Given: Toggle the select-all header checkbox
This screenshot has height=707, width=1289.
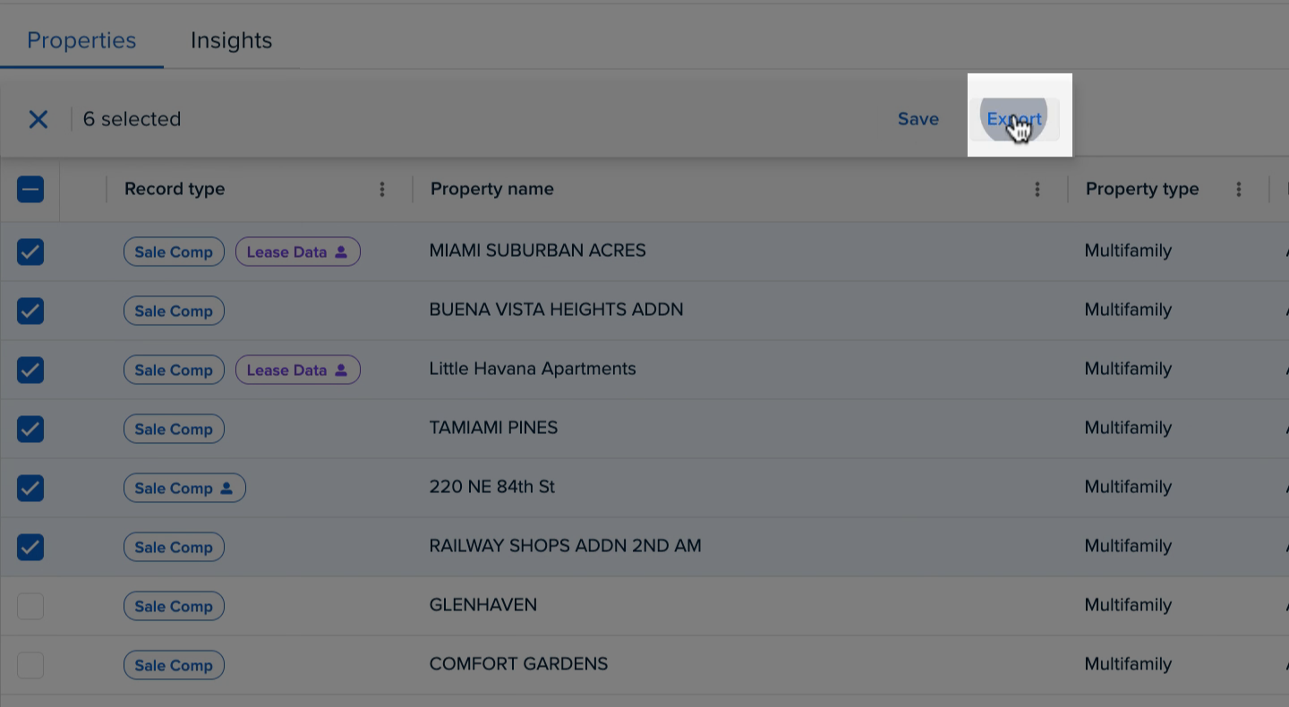Looking at the screenshot, I should coord(30,189).
